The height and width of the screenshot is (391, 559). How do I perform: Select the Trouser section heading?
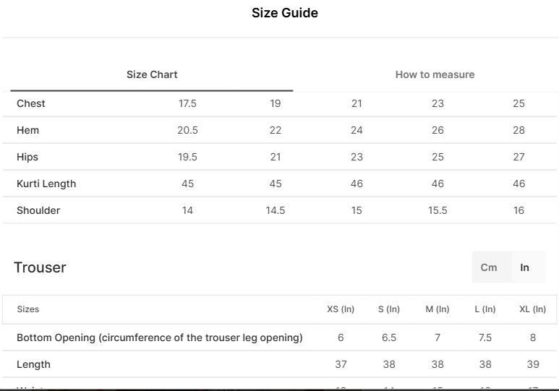(x=40, y=267)
